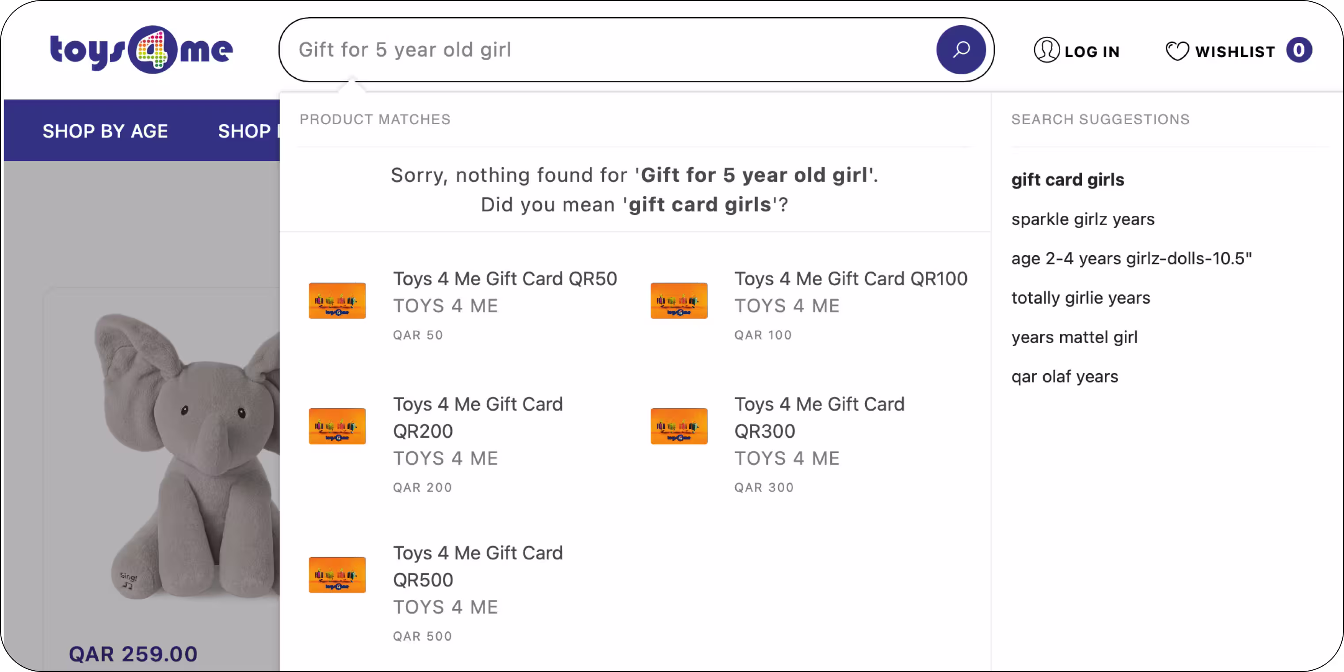
Task: Click TOYS 4 ME brand under QR300 card
Action: pyautogui.click(x=787, y=458)
